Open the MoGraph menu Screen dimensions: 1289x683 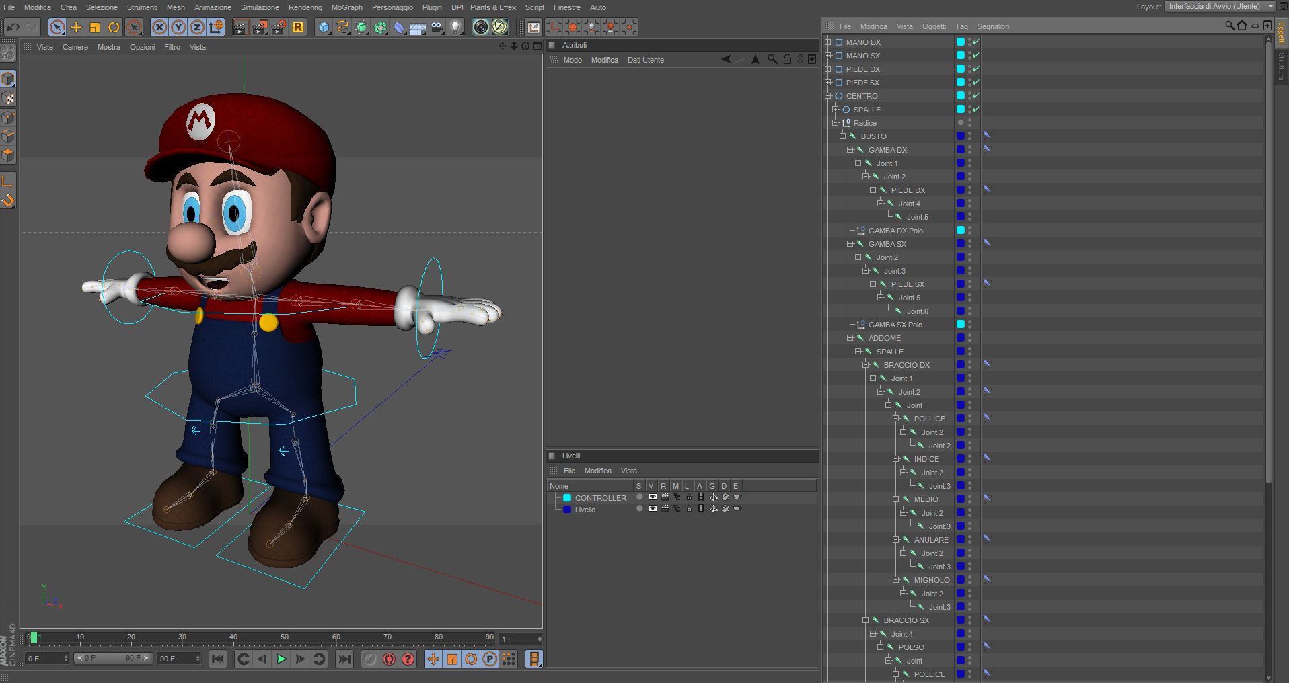click(x=346, y=7)
